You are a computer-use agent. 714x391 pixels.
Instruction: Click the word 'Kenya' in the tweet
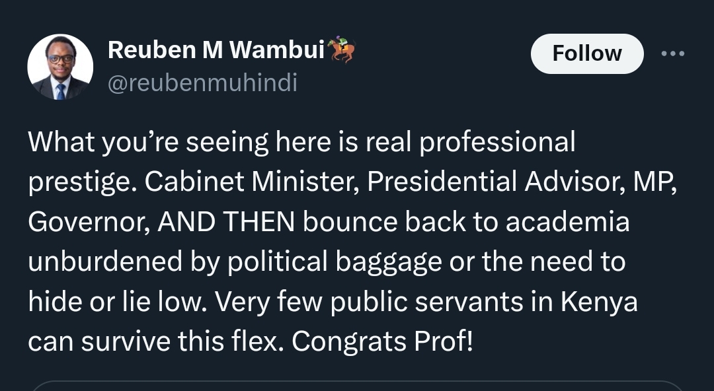tap(599, 302)
